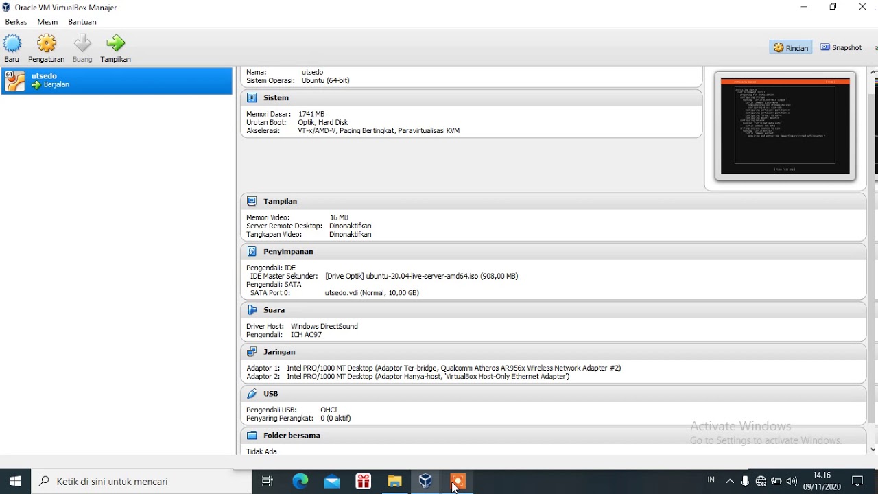Click Adaptor 1 bridged network line

pyautogui.click(x=434, y=368)
